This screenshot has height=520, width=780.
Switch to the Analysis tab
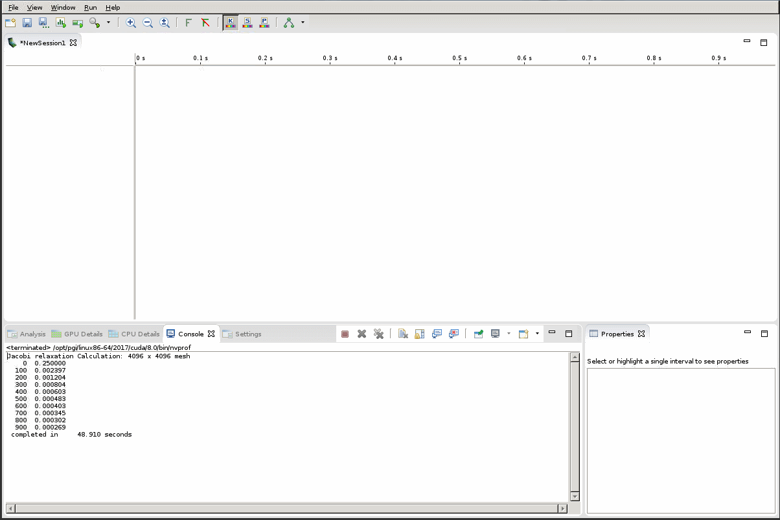pyautogui.click(x=27, y=334)
